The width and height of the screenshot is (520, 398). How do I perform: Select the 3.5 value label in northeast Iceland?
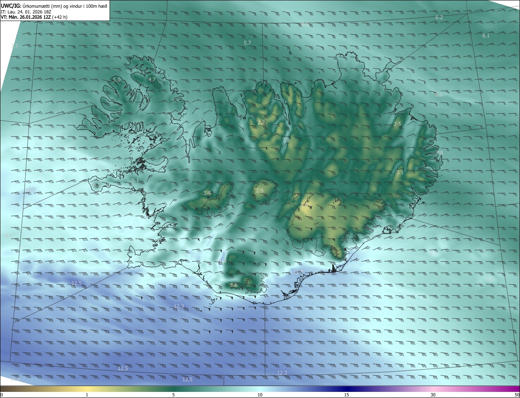[x=397, y=124]
